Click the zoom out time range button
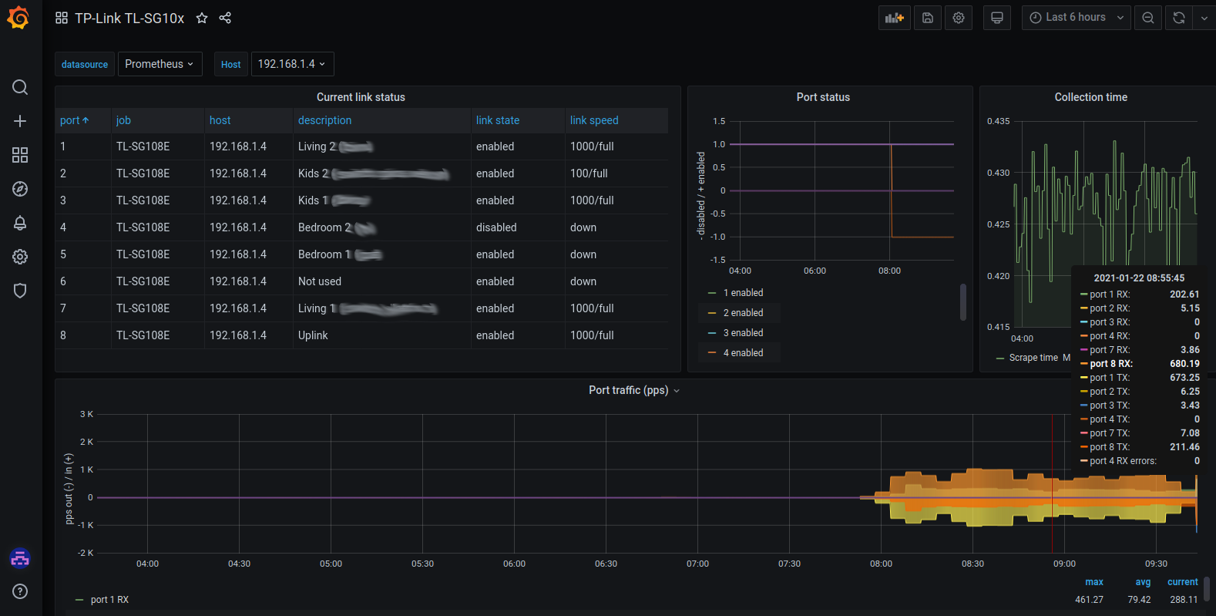 tap(1148, 18)
